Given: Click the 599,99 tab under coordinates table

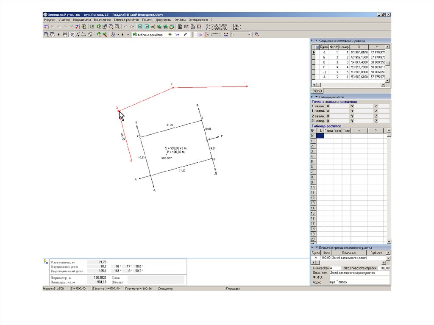Looking at the screenshot, I should (x=317, y=91).
